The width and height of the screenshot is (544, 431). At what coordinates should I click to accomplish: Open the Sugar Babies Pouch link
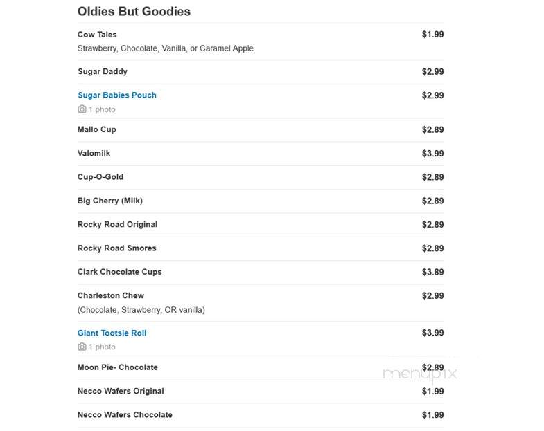[117, 95]
